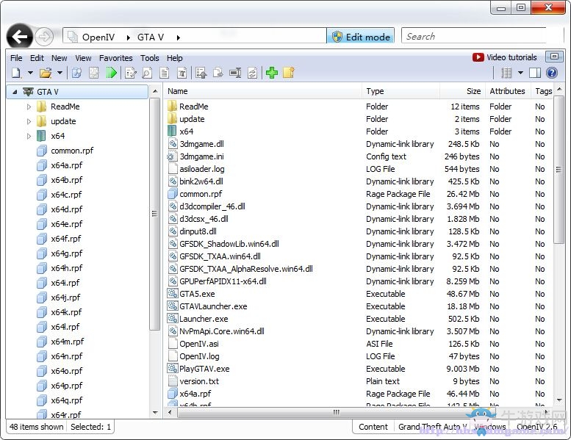Click the file list vertical scrollbar
The image size is (571, 440).
(x=559, y=169)
